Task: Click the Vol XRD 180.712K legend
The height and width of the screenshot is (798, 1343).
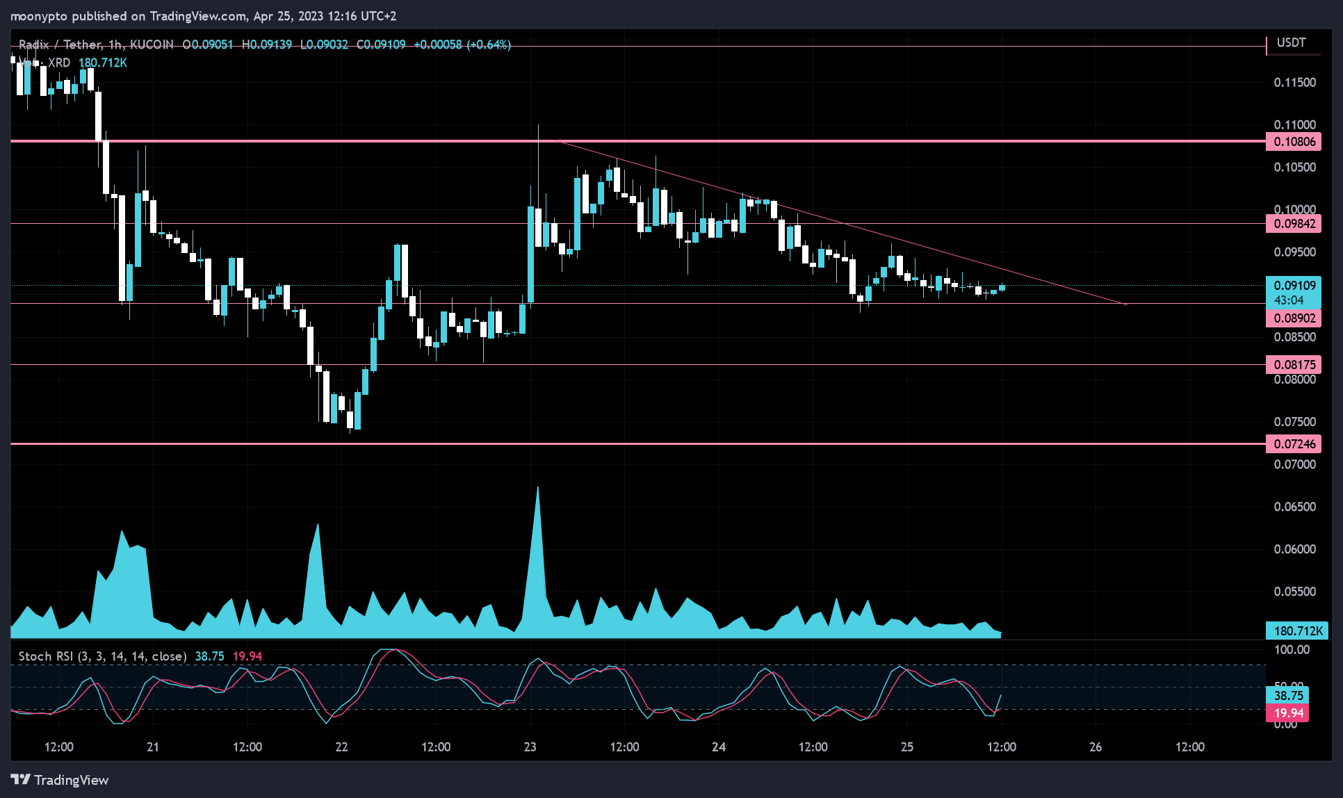Action: 73,63
